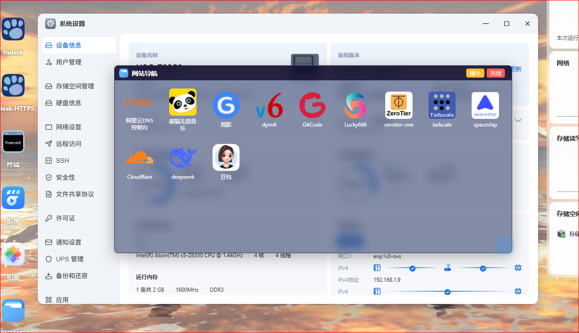Click the enp1s0-ovs interface name
579x333 pixels.
(387, 256)
